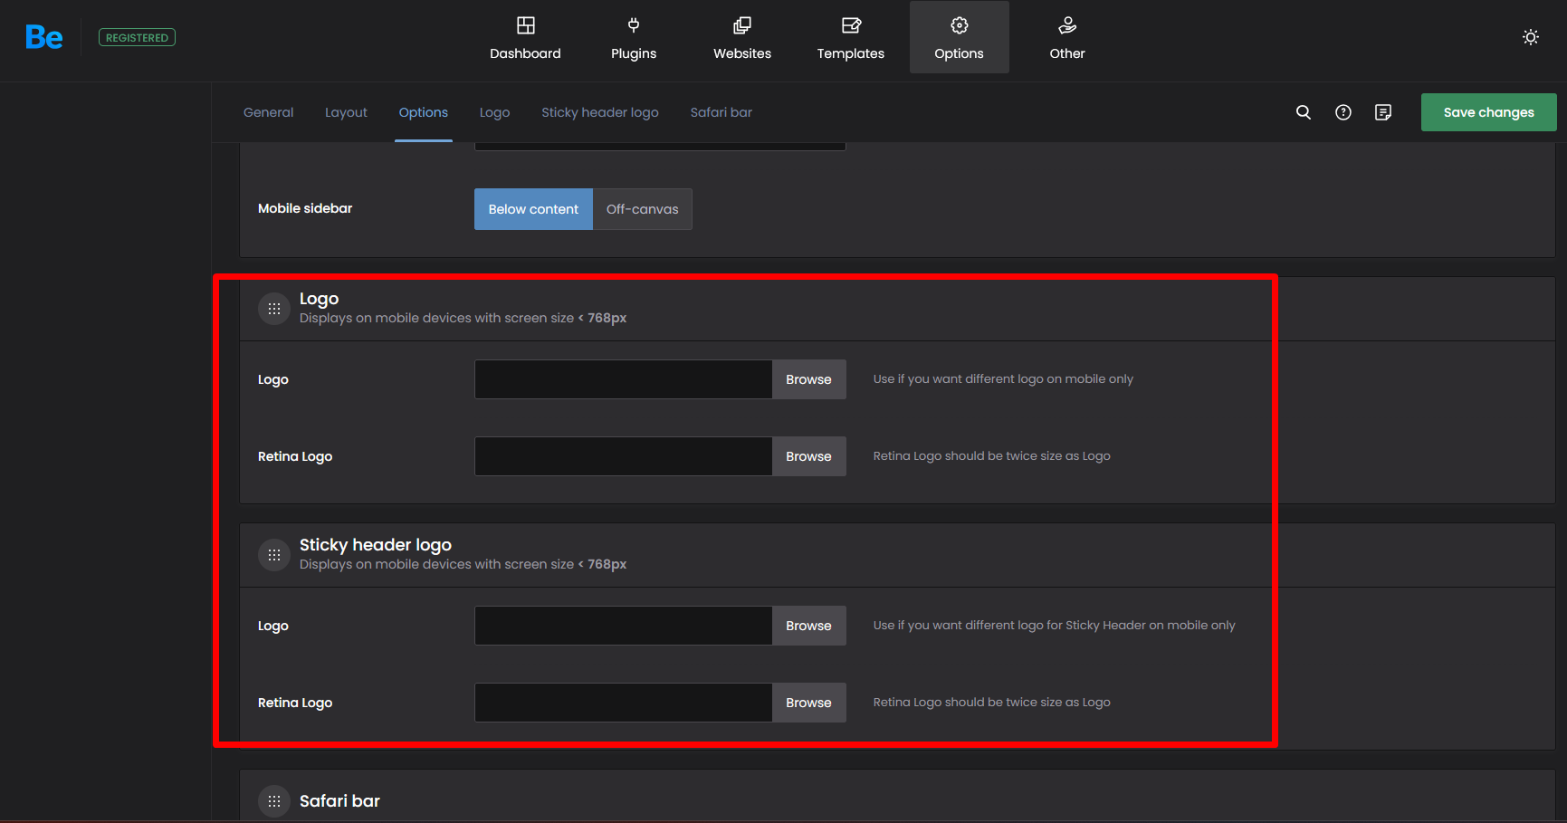Image resolution: width=1567 pixels, height=823 pixels.
Task: Open the Dashboard section
Action: [x=525, y=38]
